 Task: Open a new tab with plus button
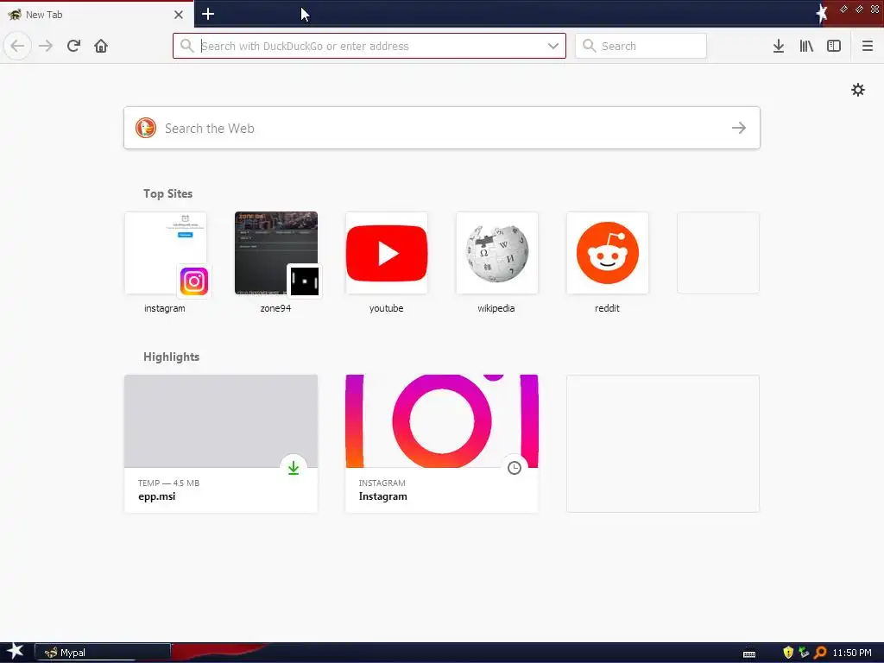coord(208,14)
